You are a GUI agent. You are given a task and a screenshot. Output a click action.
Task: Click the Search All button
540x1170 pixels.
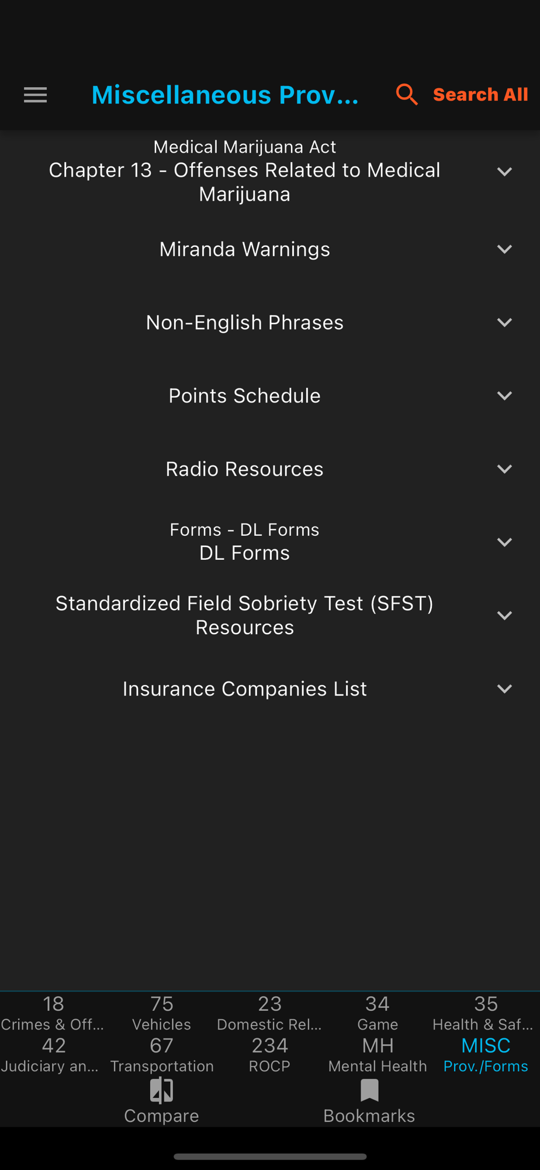[x=480, y=94]
